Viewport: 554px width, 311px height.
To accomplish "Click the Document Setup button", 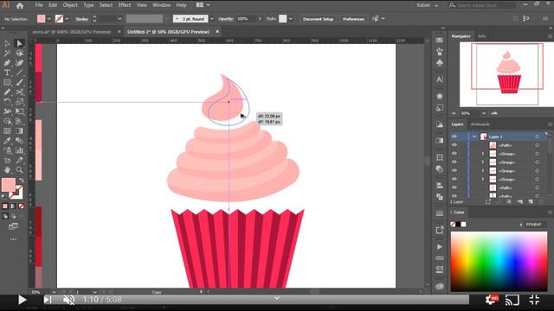I will pyautogui.click(x=318, y=19).
